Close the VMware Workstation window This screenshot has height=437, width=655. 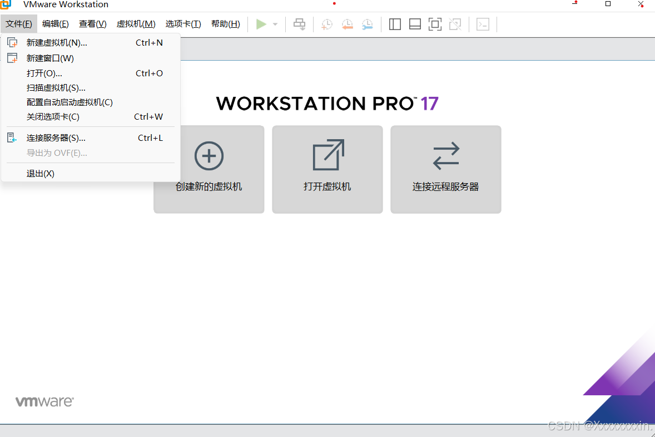point(641,4)
